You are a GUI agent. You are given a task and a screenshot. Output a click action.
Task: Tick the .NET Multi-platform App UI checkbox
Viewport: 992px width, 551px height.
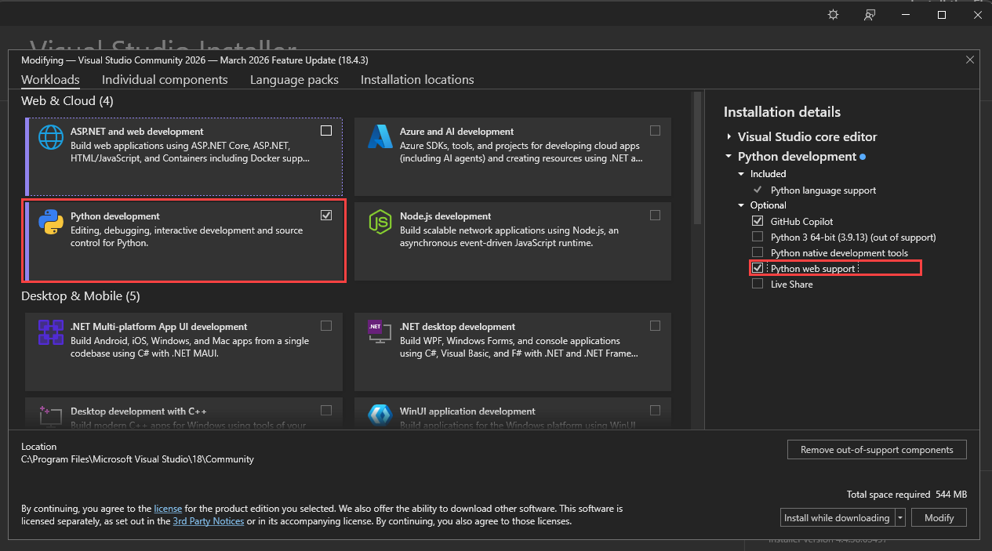click(326, 326)
